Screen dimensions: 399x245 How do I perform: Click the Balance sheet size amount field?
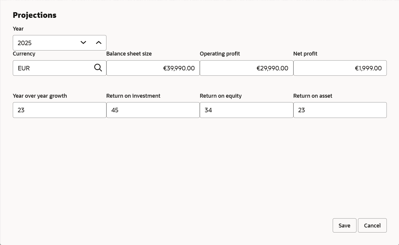153,68
